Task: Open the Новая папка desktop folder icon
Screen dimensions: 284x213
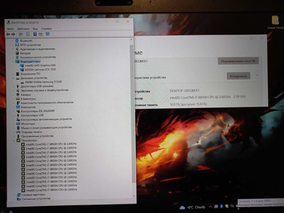Action: tap(275, 20)
